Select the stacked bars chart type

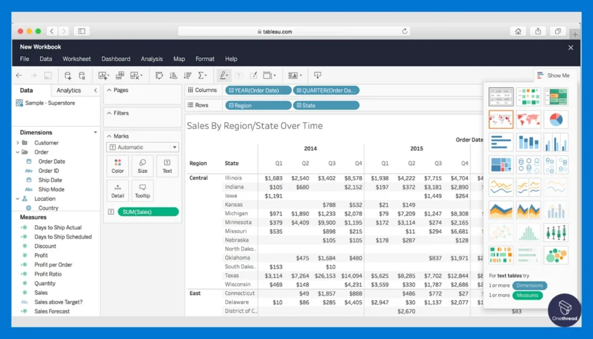tap(528, 142)
